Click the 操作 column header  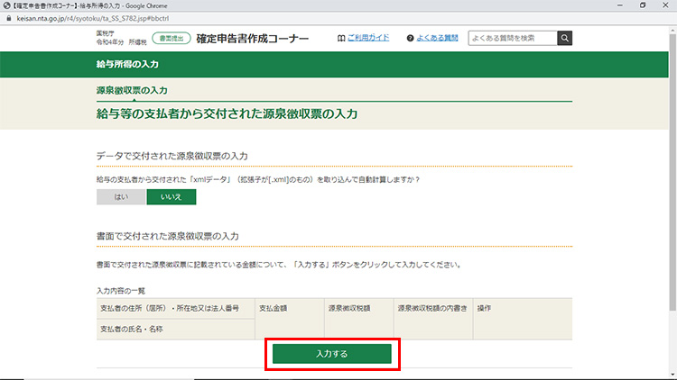[x=484, y=308]
